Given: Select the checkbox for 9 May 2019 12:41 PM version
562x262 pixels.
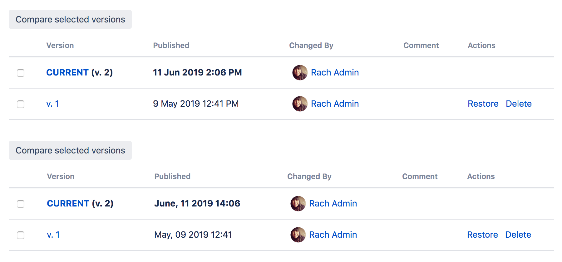Looking at the screenshot, I should pyautogui.click(x=21, y=104).
